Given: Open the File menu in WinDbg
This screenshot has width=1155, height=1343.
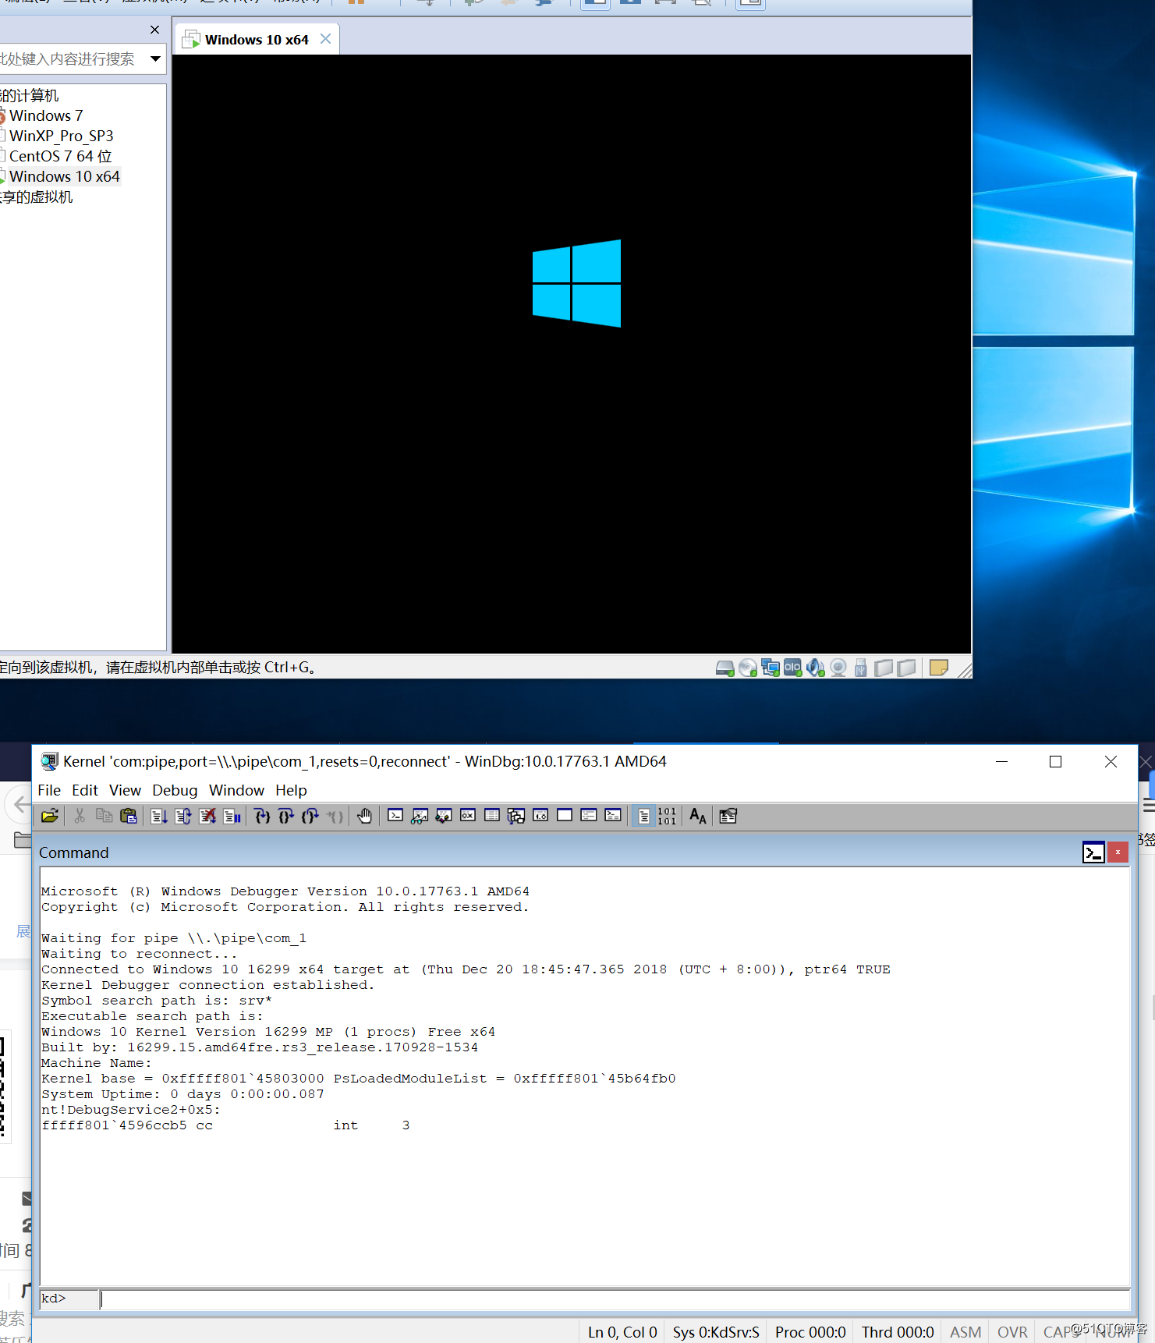Looking at the screenshot, I should click(x=49, y=790).
